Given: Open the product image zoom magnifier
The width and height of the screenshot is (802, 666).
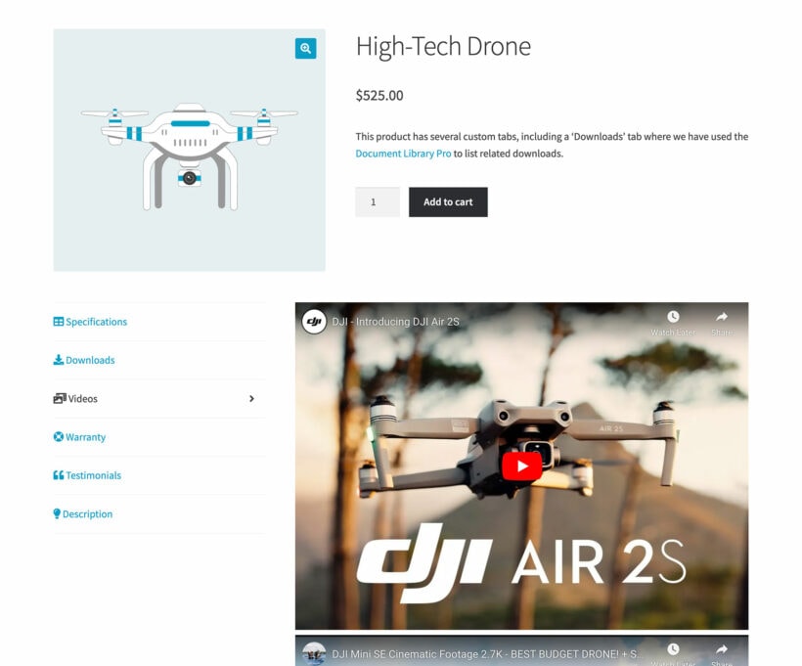Looking at the screenshot, I should (x=305, y=47).
